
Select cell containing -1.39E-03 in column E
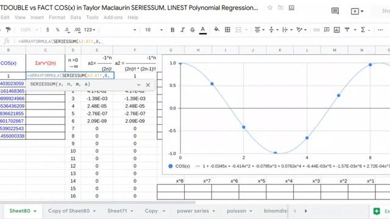tap(97, 99)
